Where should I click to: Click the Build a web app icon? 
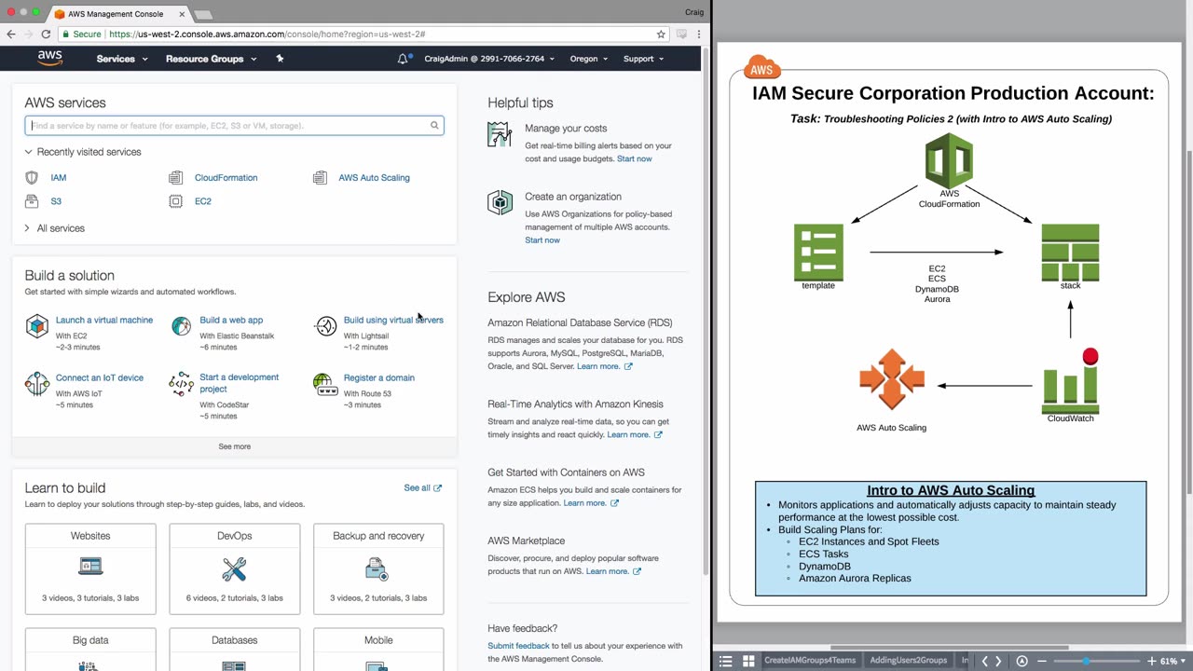tap(181, 326)
